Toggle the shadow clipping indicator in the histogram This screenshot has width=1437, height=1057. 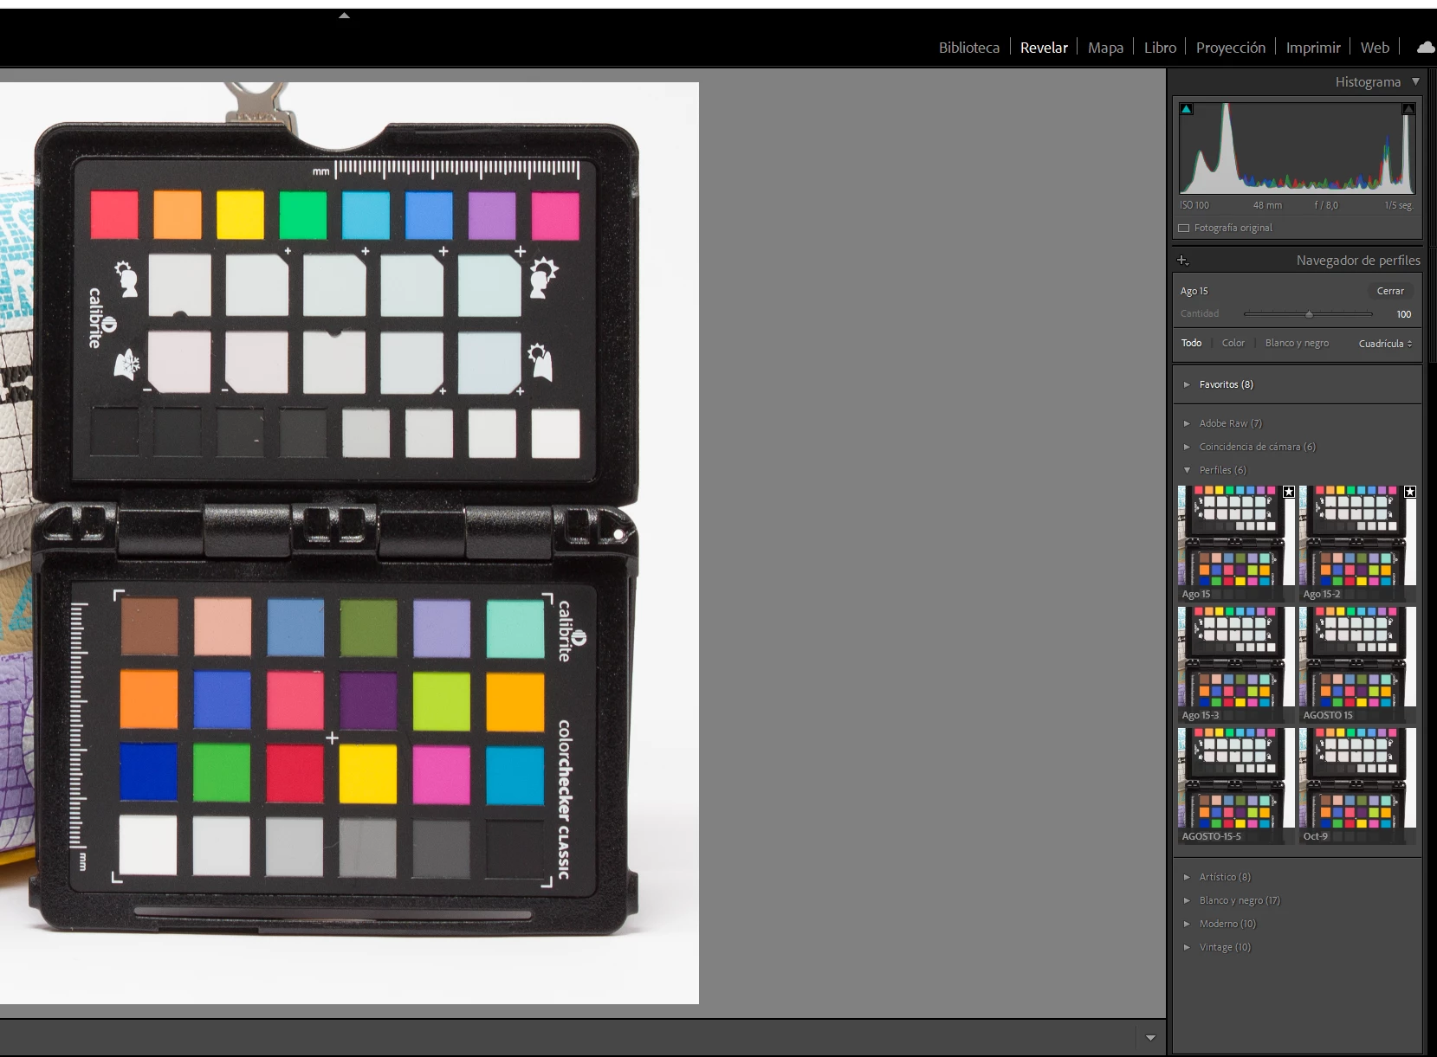(x=1187, y=109)
